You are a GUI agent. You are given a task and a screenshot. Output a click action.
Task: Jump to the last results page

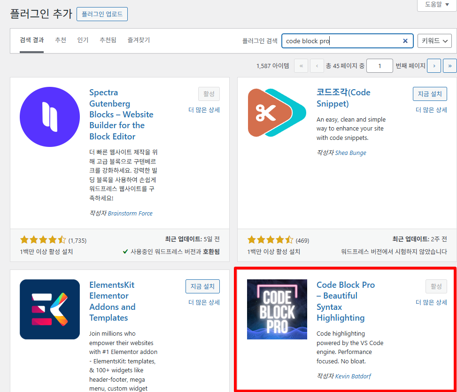[449, 66]
